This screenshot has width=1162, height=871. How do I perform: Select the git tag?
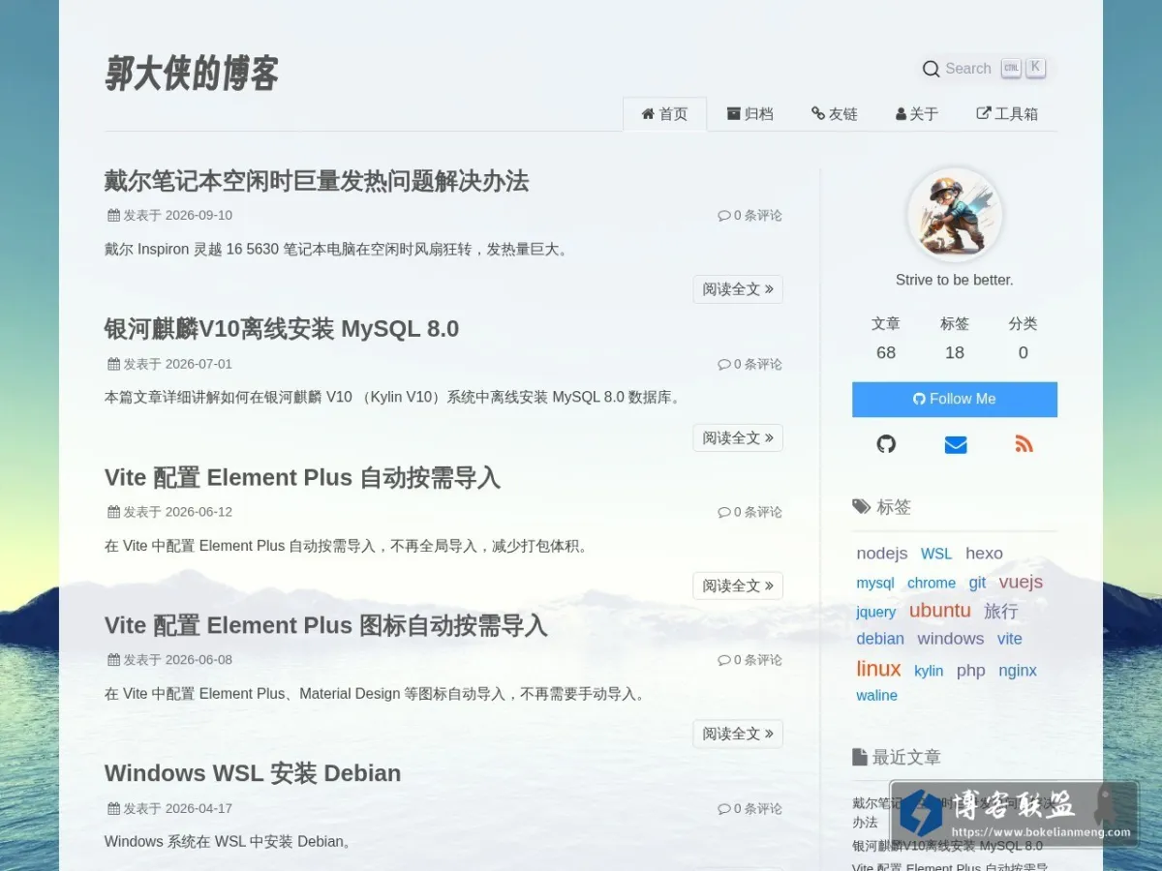pos(977,583)
